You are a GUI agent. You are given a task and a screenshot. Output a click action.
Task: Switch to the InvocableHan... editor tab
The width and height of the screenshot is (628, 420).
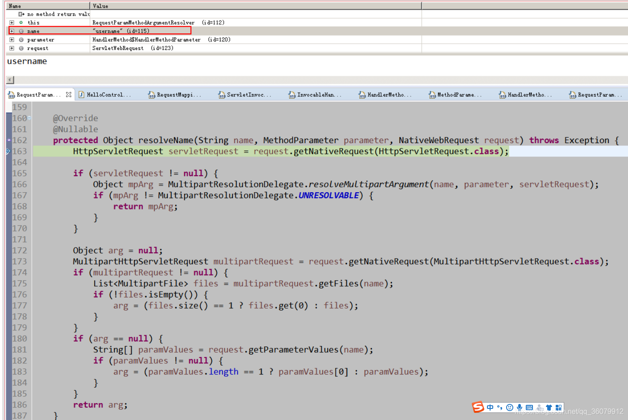(x=315, y=95)
